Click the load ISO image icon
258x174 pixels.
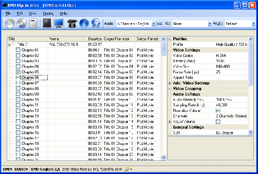pyautogui.click(x=21, y=23)
